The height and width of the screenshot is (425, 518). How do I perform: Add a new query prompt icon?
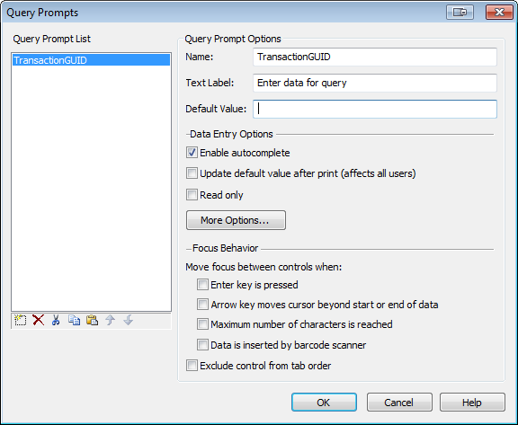[x=21, y=320]
